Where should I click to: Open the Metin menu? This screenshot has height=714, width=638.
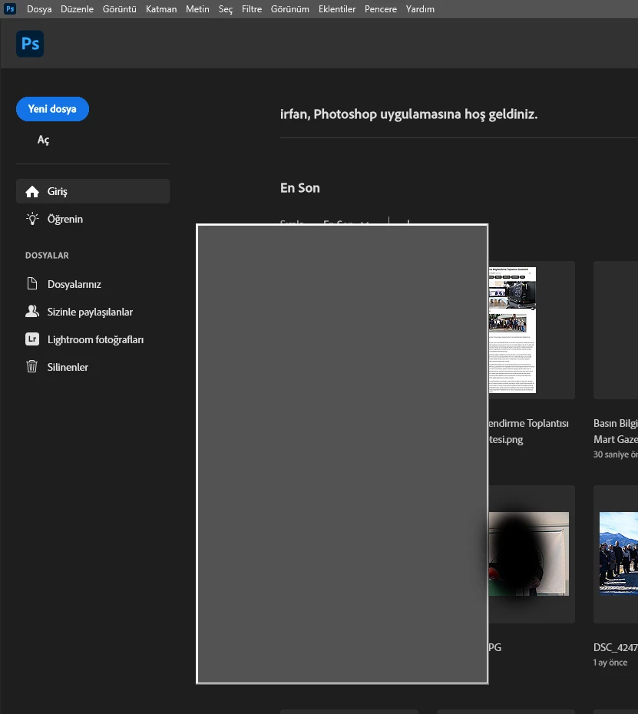click(197, 9)
